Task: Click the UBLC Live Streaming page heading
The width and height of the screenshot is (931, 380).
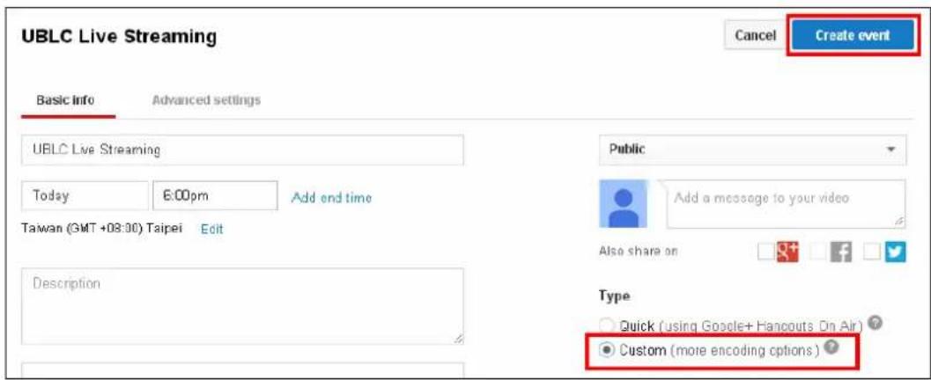Action: tap(119, 37)
